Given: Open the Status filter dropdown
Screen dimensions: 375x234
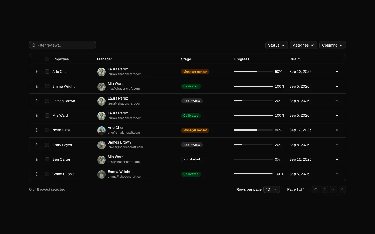Looking at the screenshot, I should point(277,45).
